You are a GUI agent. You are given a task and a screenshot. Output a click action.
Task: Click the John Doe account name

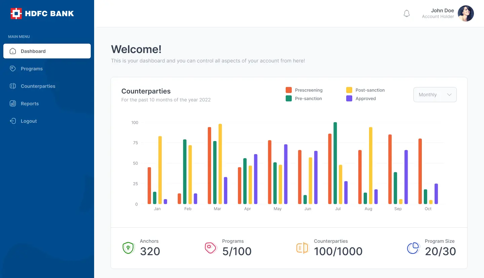tap(442, 10)
